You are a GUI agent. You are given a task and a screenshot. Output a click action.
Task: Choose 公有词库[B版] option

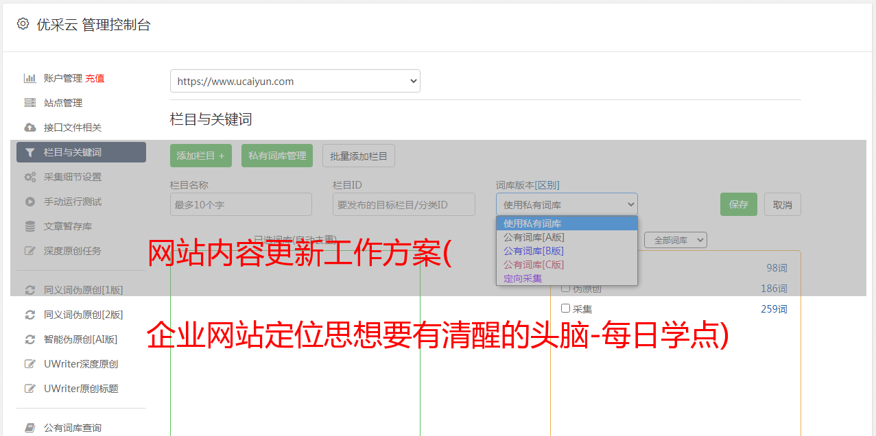tap(567, 251)
